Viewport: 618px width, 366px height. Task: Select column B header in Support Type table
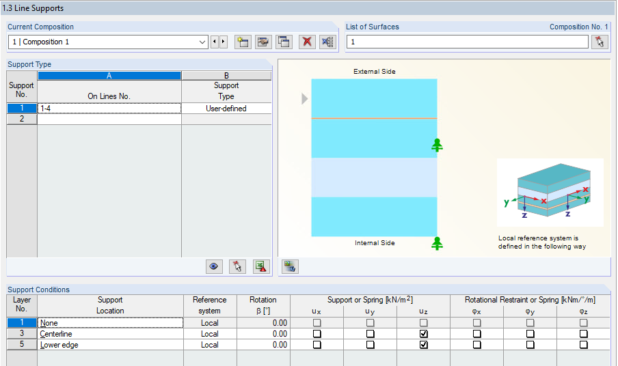point(226,76)
